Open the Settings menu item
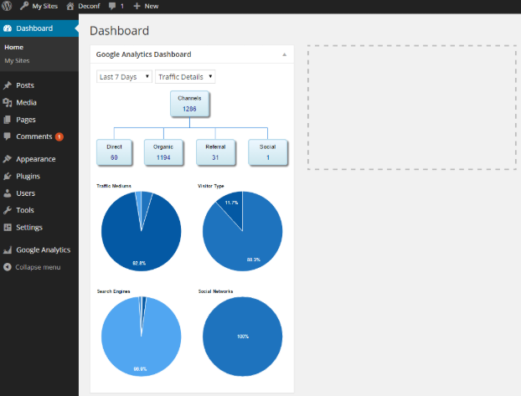The height and width of the screenshot is (396, 521). pos(29,227)
